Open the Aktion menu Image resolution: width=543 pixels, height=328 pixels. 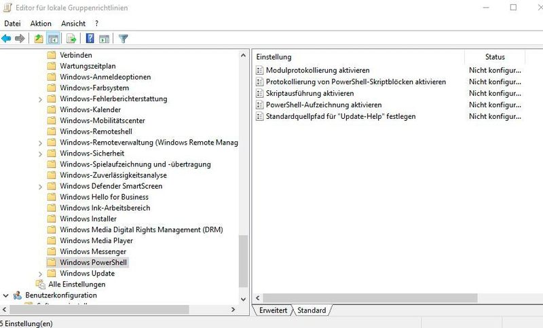(41, 23)
